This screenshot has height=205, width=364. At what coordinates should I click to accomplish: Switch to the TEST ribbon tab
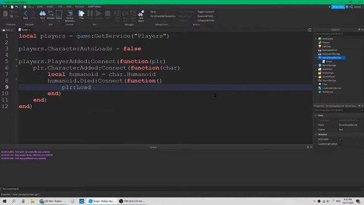[x=60, y=7]
